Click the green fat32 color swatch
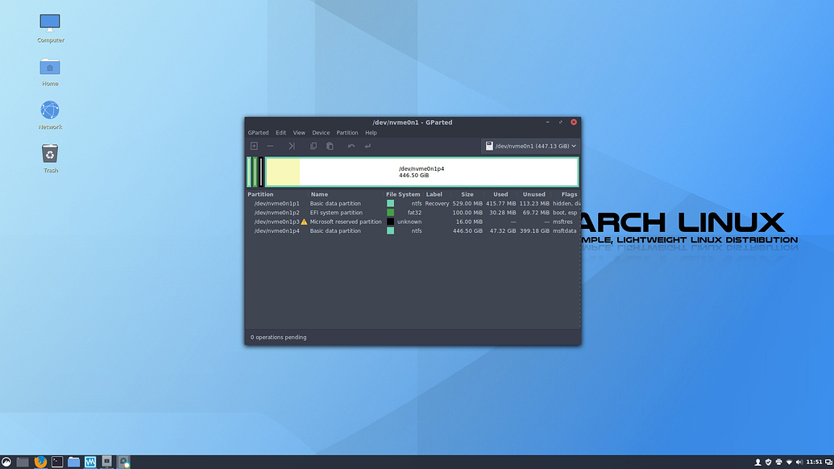This screenshot has width=834, height=469. click(390, 213)
